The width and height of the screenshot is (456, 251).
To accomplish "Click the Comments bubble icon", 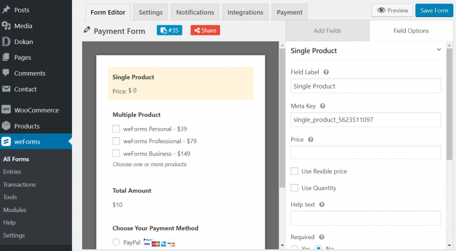I will [x=6, y=73].
